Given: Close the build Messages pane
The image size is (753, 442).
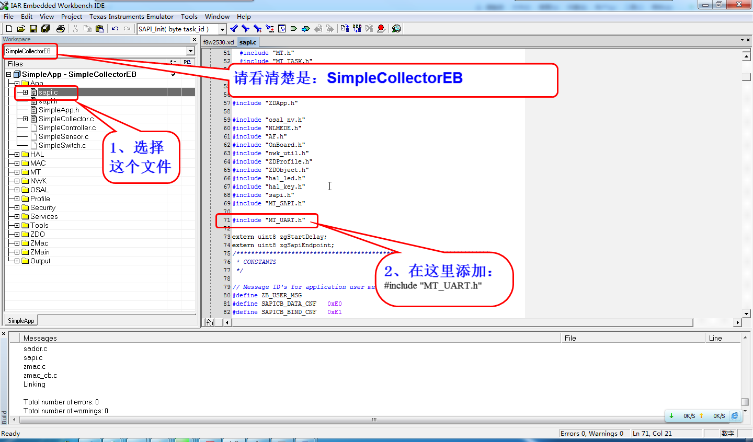Looking at the screenshot, I should click(4, 333).
